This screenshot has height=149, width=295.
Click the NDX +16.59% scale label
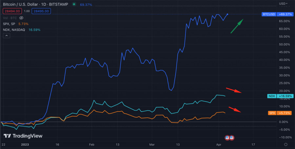[280, 96]
